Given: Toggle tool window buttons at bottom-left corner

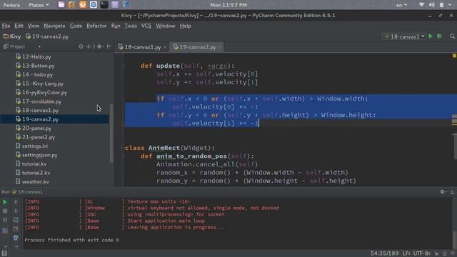Looking at the screenshot, I should [4, 253].
